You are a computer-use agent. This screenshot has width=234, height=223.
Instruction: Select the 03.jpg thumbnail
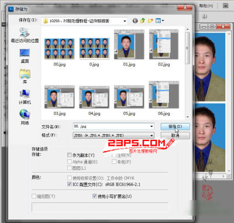tap(60, 97)
